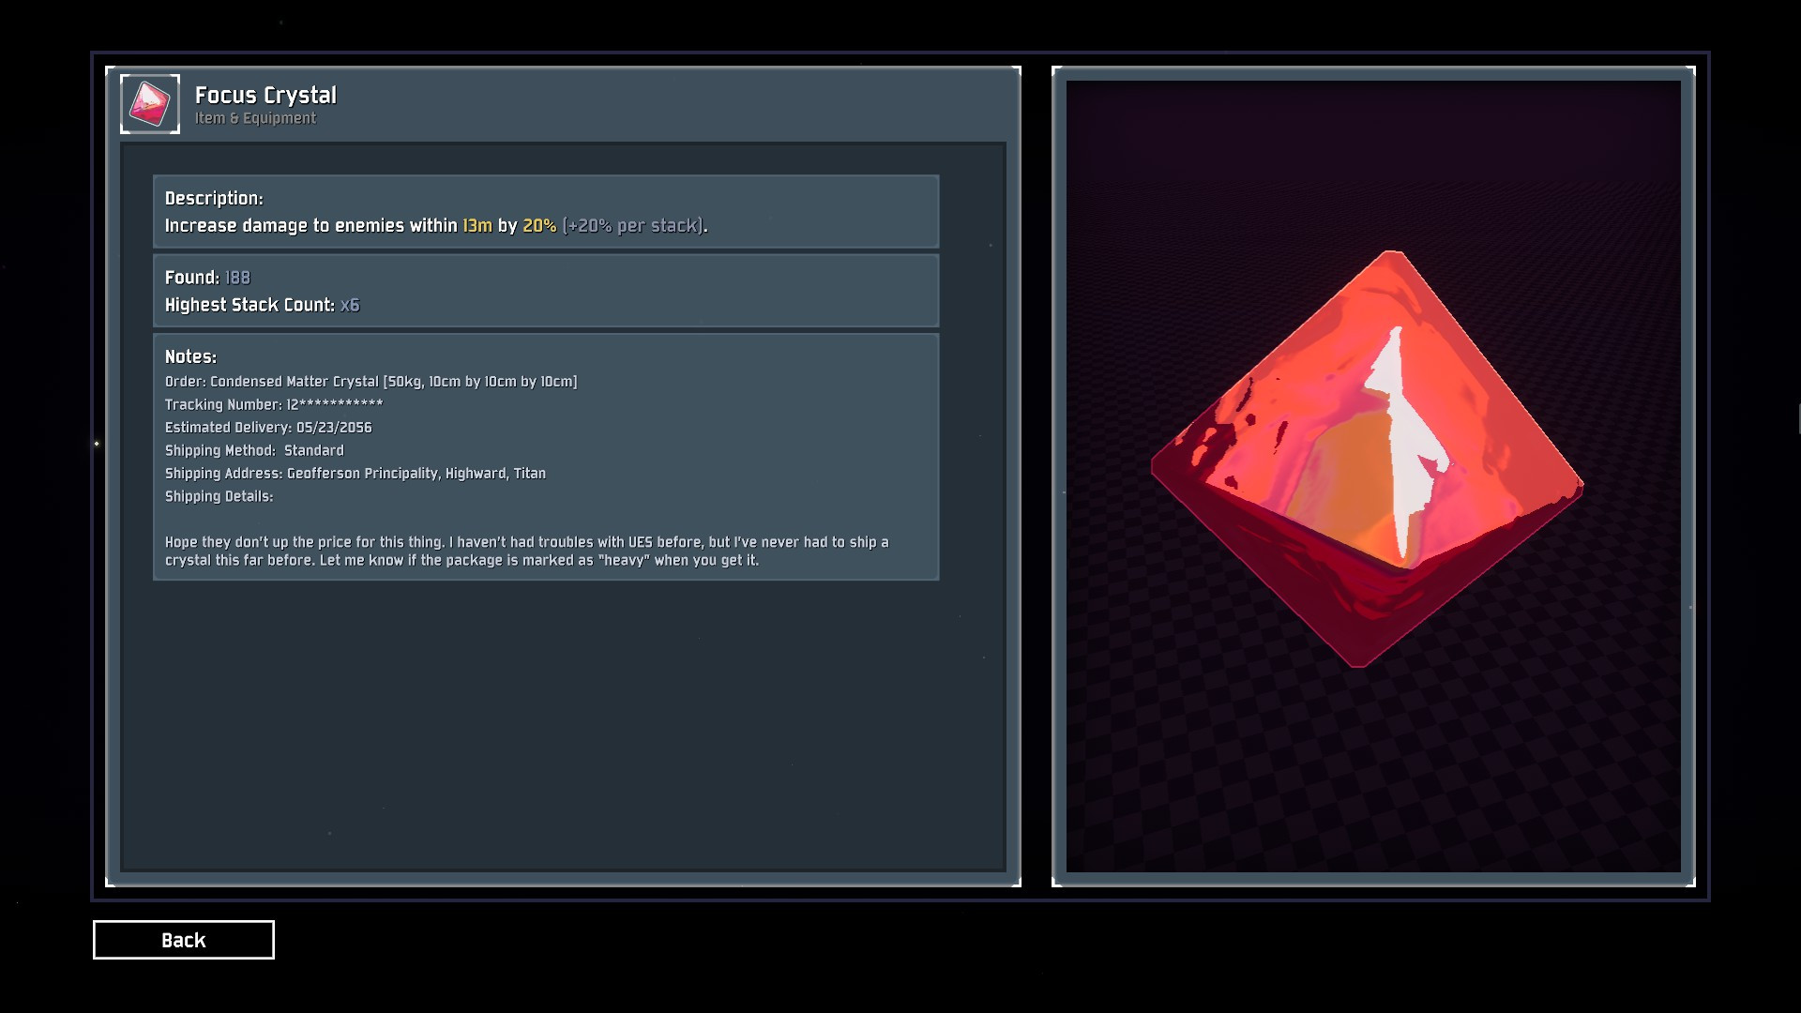The image size is (1801, 1013).
Task: Click the Shipping Address line
Action: tap(355, 474)
